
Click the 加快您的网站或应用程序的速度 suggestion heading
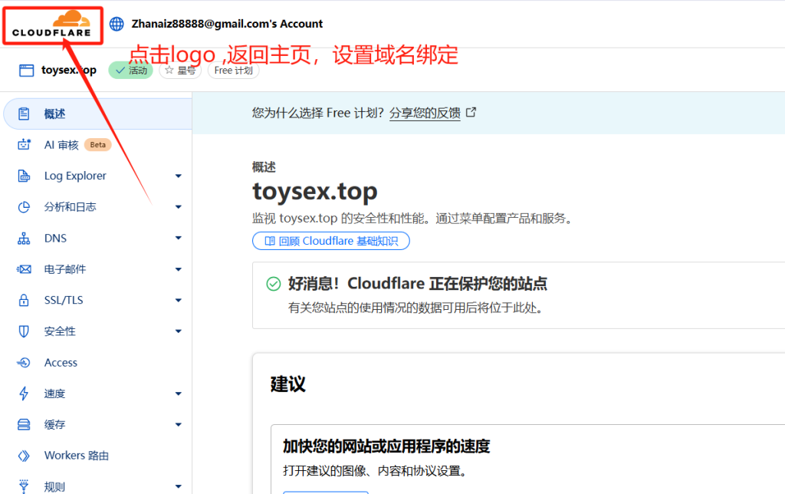pyautogui.click(x=386, y=446)
